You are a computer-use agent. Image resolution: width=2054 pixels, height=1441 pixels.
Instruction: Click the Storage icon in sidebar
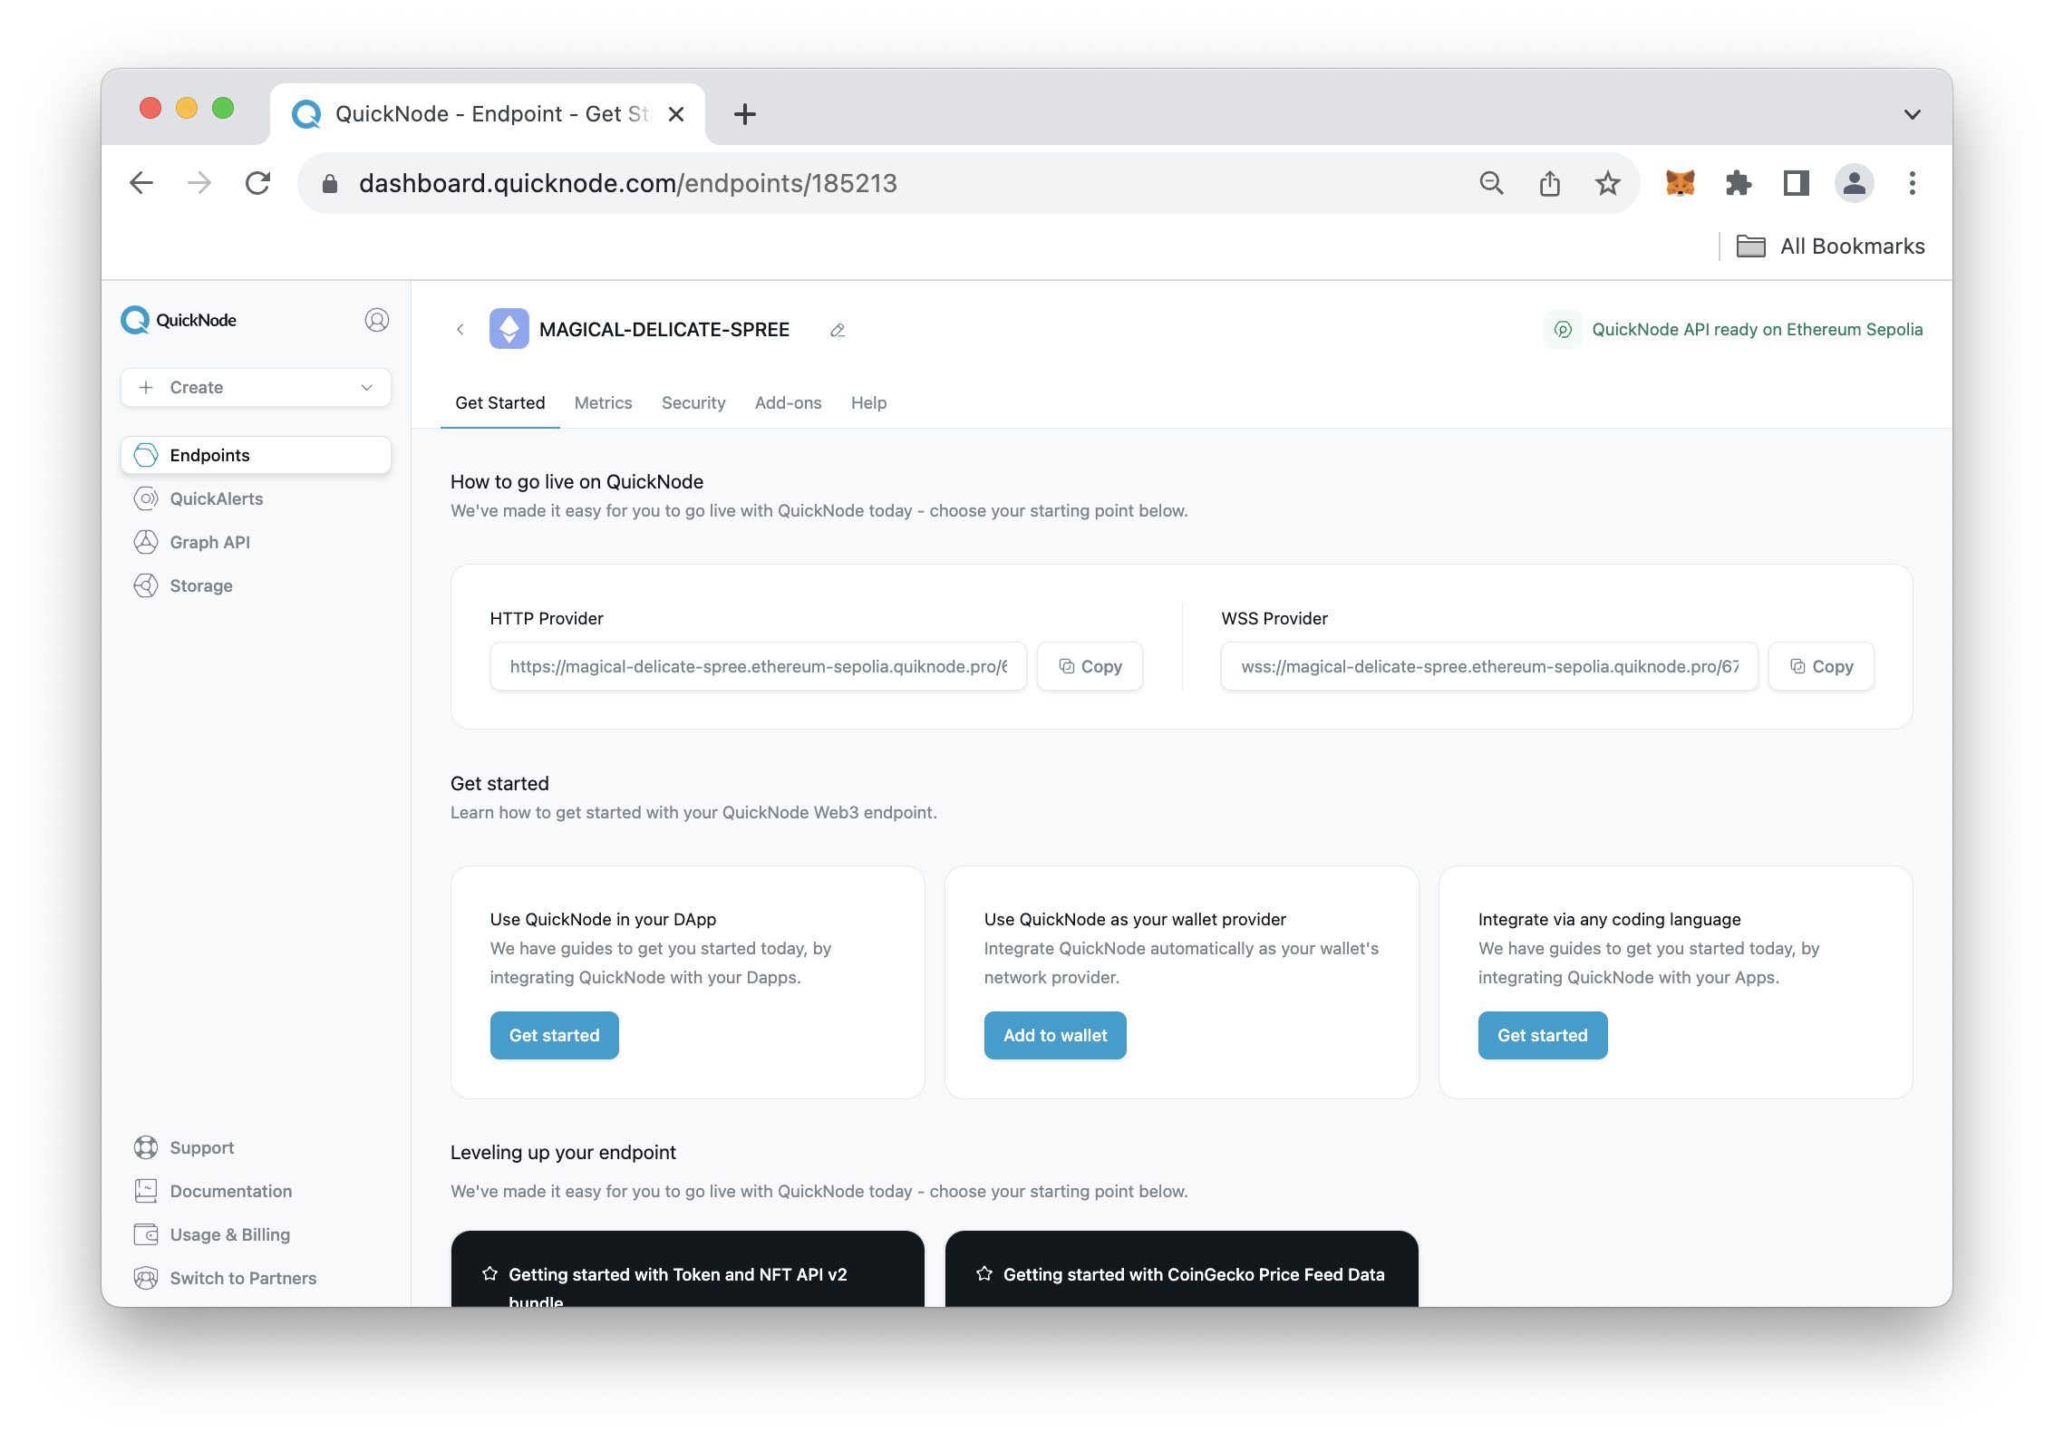pos(147,585)
